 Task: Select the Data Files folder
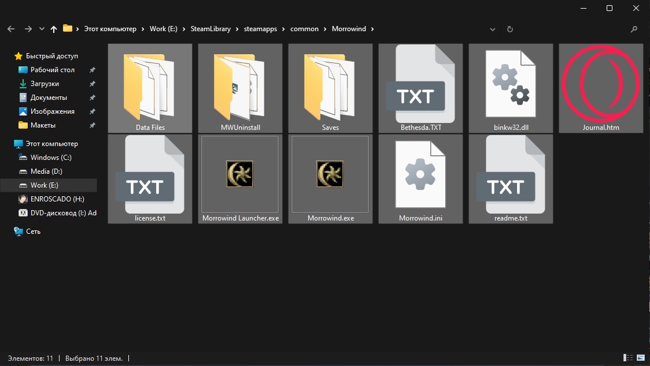(x=150, y=88)
